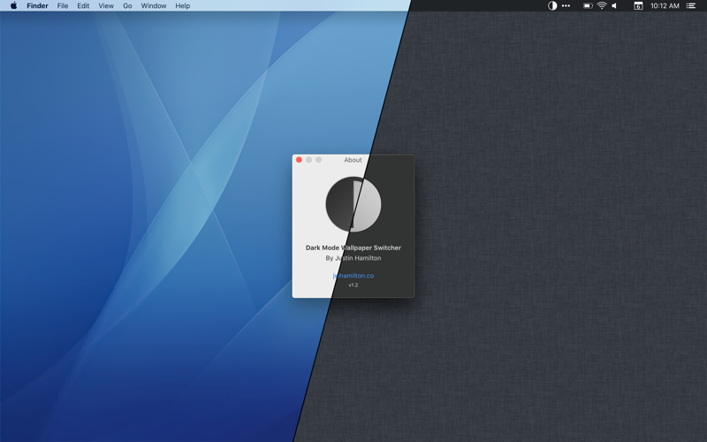The width and height of the screenshot is (707, 442).
Task: Click the half-dark circular app logo
Action: (353, 204)
